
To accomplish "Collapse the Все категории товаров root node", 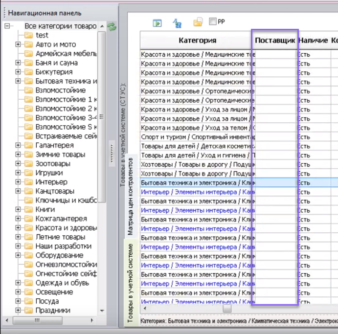I will (x=7, y=26).
